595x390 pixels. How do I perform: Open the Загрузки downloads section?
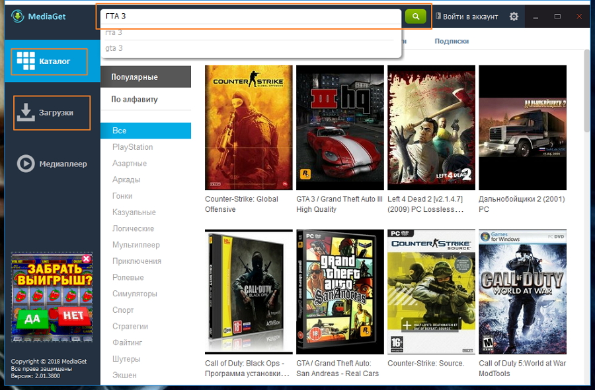(52, 113)
